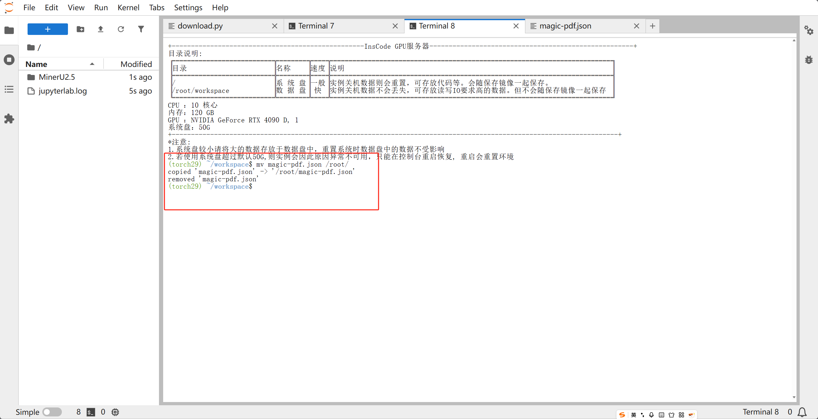Close the Terminal 7 tab

tap(395, 26)
